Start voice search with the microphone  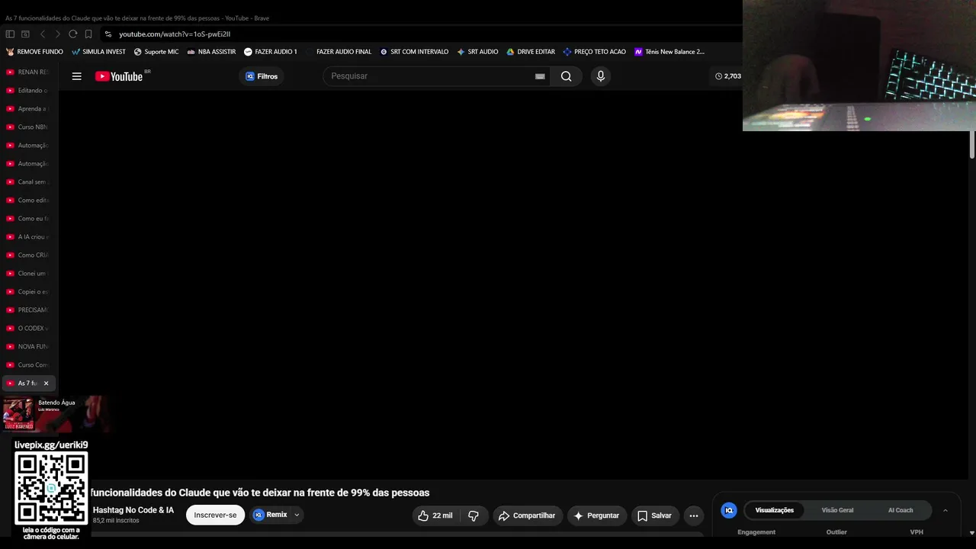[x=600, y=76]
